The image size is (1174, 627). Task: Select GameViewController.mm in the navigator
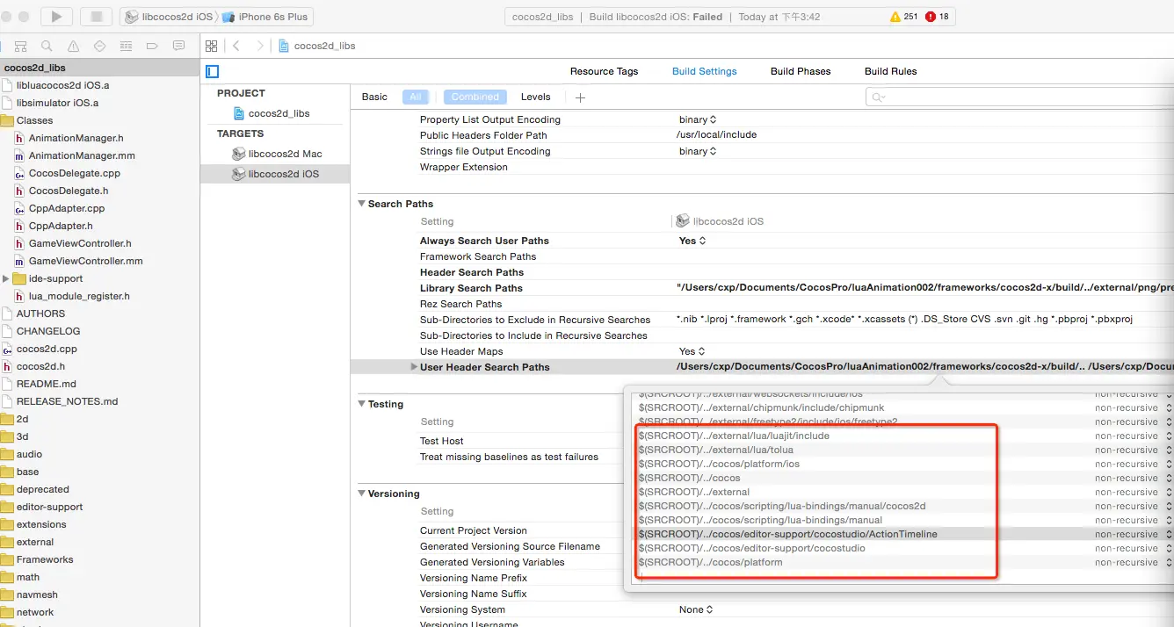[85, 261]
